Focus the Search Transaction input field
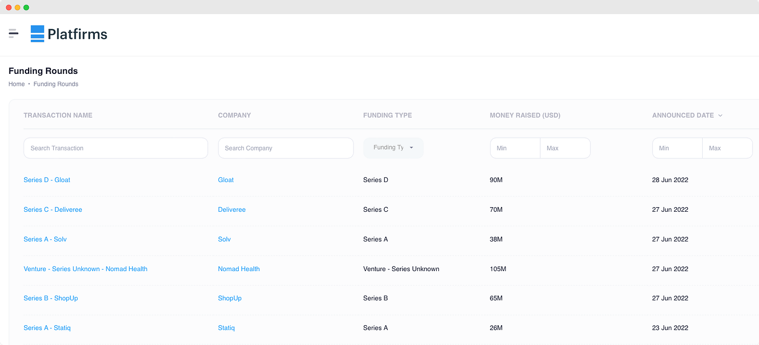 point(116,148)
